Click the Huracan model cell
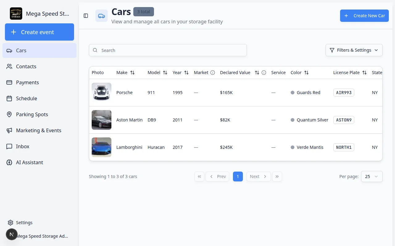The image size is (395, 246). coord(156,147)
